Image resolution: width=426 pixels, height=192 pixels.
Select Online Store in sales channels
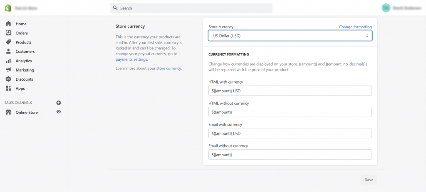[27, 112]
